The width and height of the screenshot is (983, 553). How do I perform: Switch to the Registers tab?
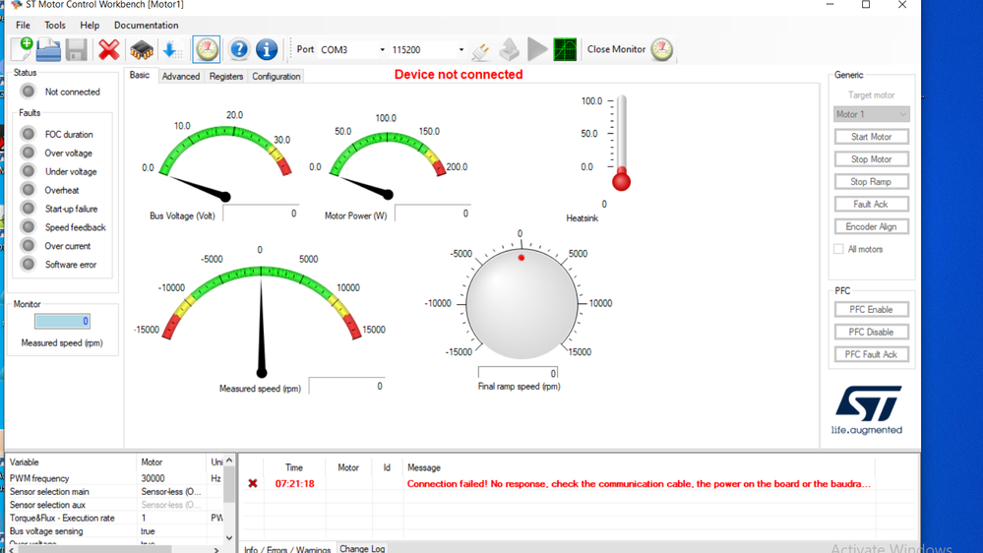(x=225, y=77)
